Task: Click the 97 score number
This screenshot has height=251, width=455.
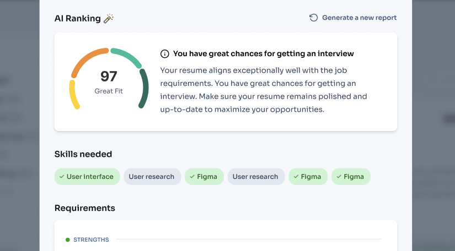Action: pyautogui.click(x=109, y=76)
